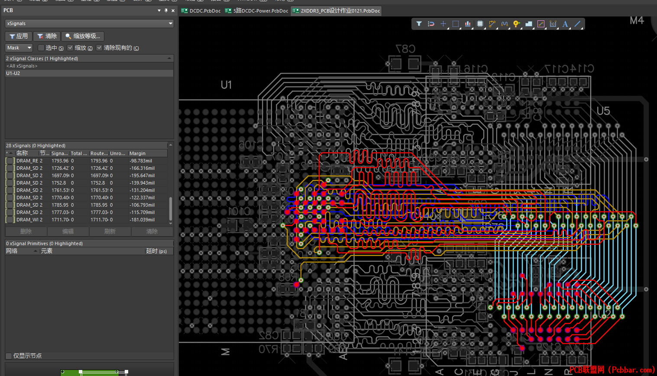
Task: Select the place via tool
Action: [x=516, y=24]
